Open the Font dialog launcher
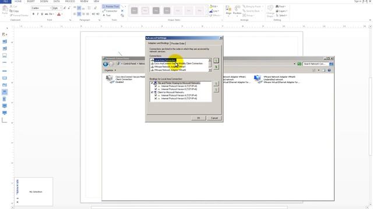 click(x=70, y=20)
